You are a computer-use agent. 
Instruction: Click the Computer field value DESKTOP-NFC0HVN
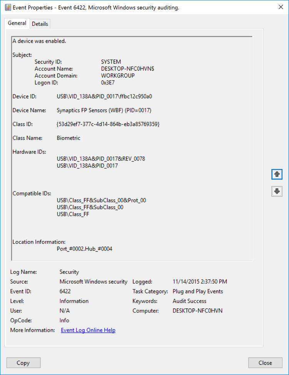(x=197, y=311)
